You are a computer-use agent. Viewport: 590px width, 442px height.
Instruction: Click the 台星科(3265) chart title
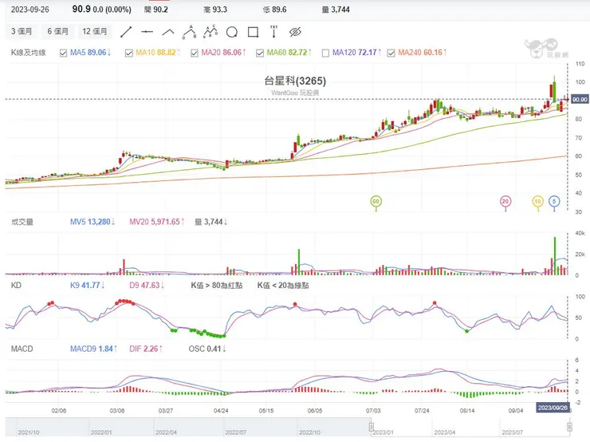click(295, 81)
